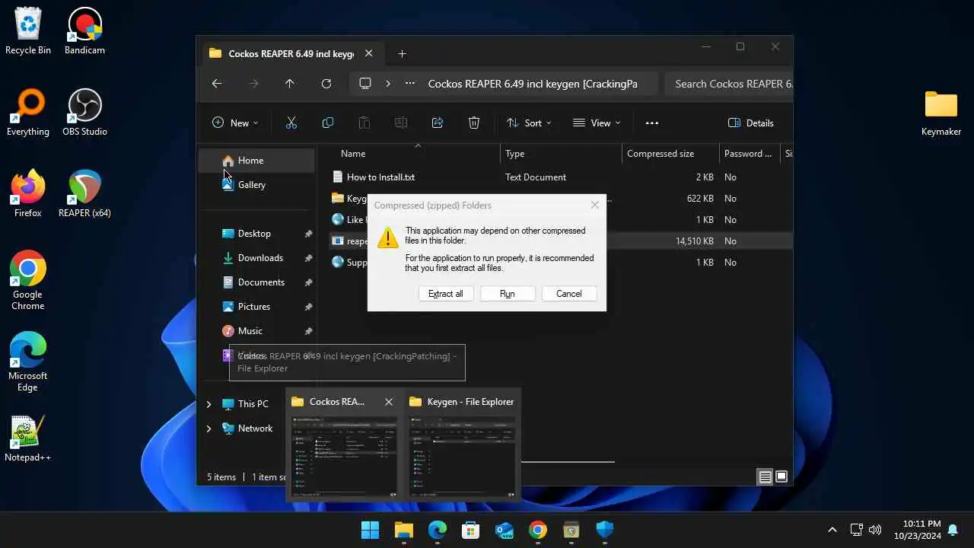974x548 pixels.
Task: Open Gallery in the navigation pane
Action: pyautogui.click(x=256, y=185)
